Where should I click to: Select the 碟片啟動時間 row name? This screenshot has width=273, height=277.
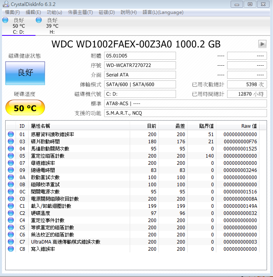click(45, 142)
